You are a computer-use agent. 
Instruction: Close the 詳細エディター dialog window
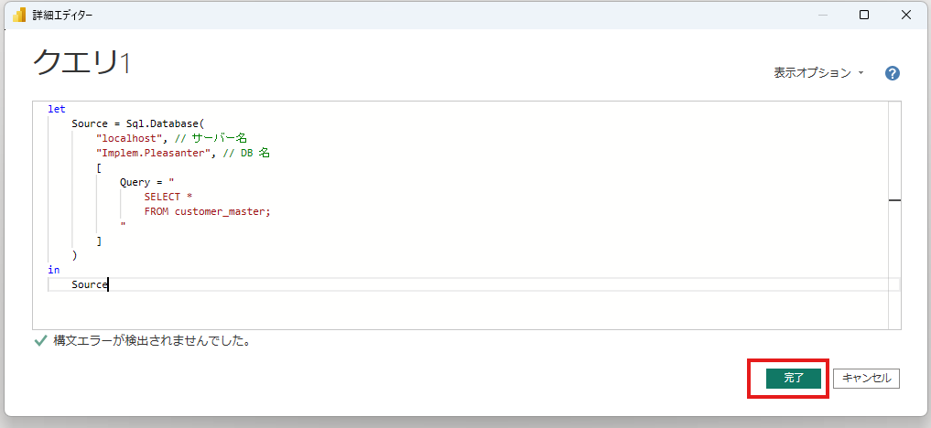906,15
